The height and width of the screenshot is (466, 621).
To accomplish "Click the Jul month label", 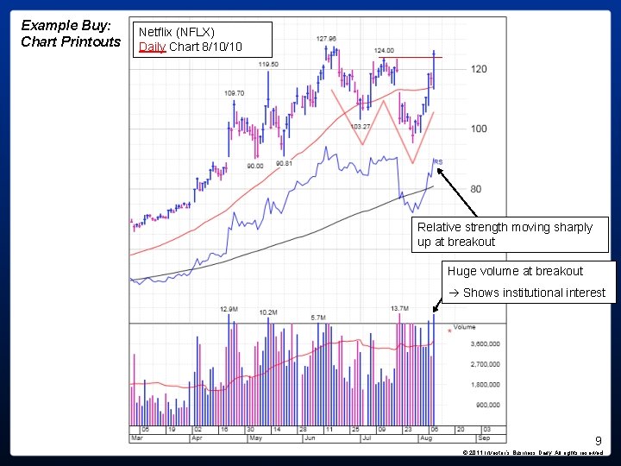I will (367, 438).
